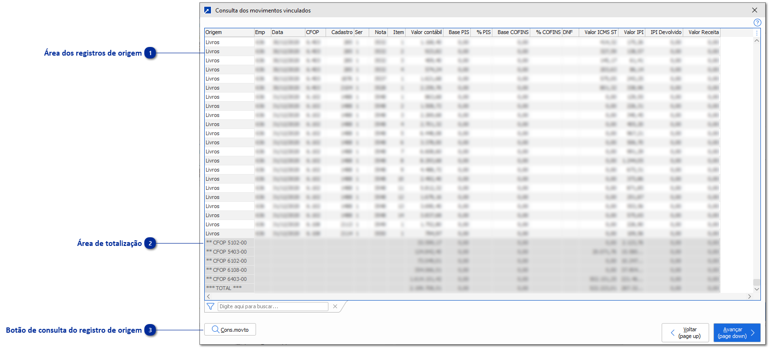This screenshot has width=770, height=349.
Task: Sort by the Valor contábil column header
Action: point(424,32)
